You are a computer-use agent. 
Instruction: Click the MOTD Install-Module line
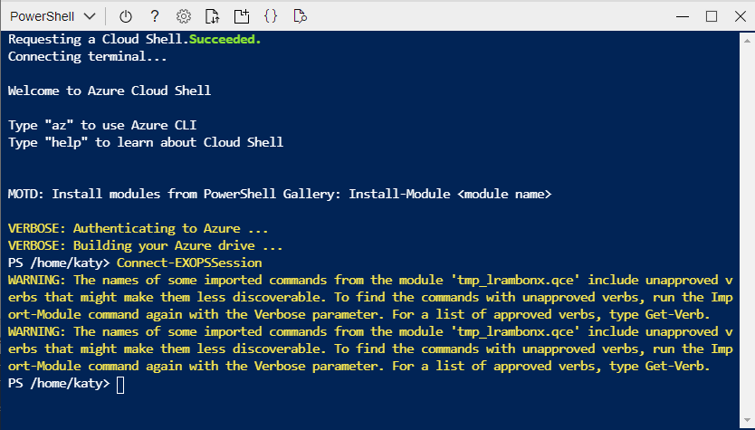tap(279, 194)
